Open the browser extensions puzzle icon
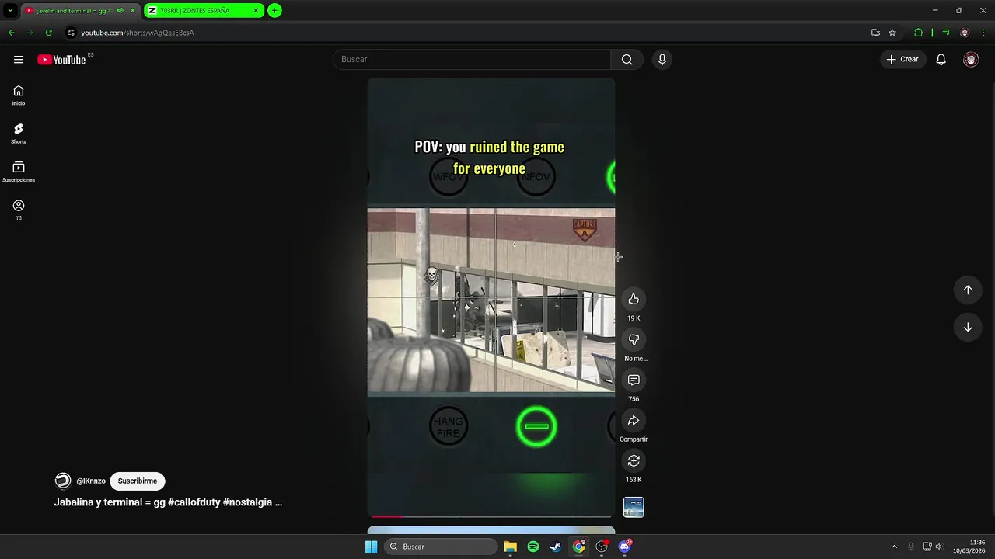This screenshot has height=559, width=995. coord(918,33)
